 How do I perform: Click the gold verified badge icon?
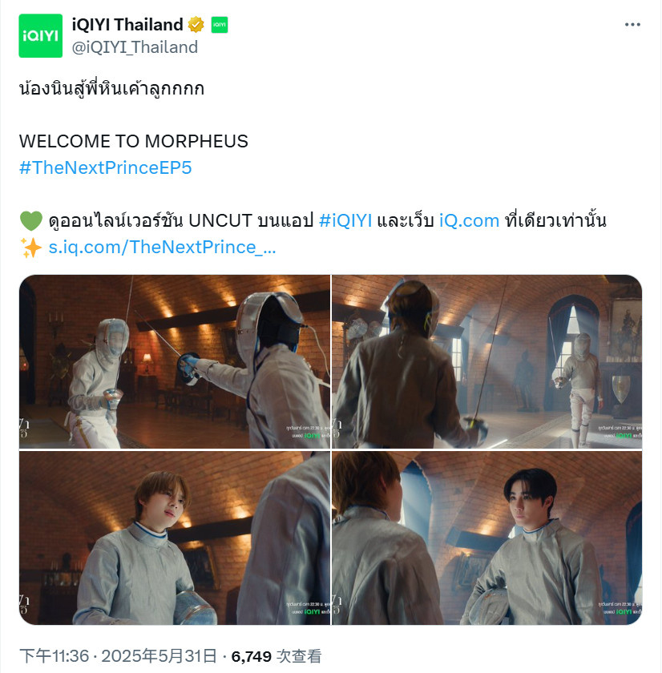(x=196, y=25)
